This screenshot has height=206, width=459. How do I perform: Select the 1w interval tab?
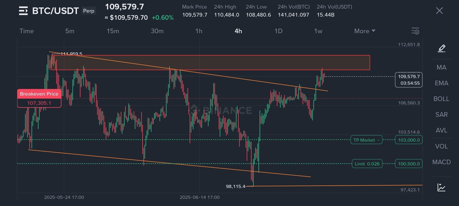318,31
